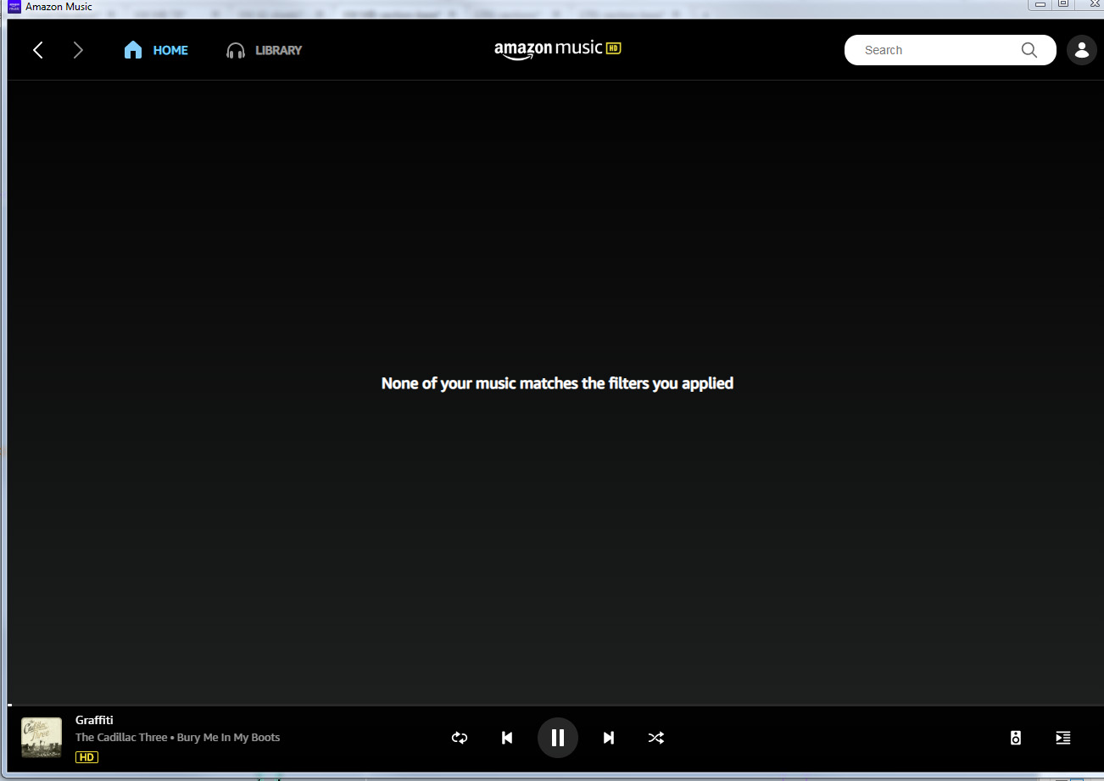Screen dimensions: 1104x781
Task: Click the search magnifier icon
Action: tap(1029, 50)
